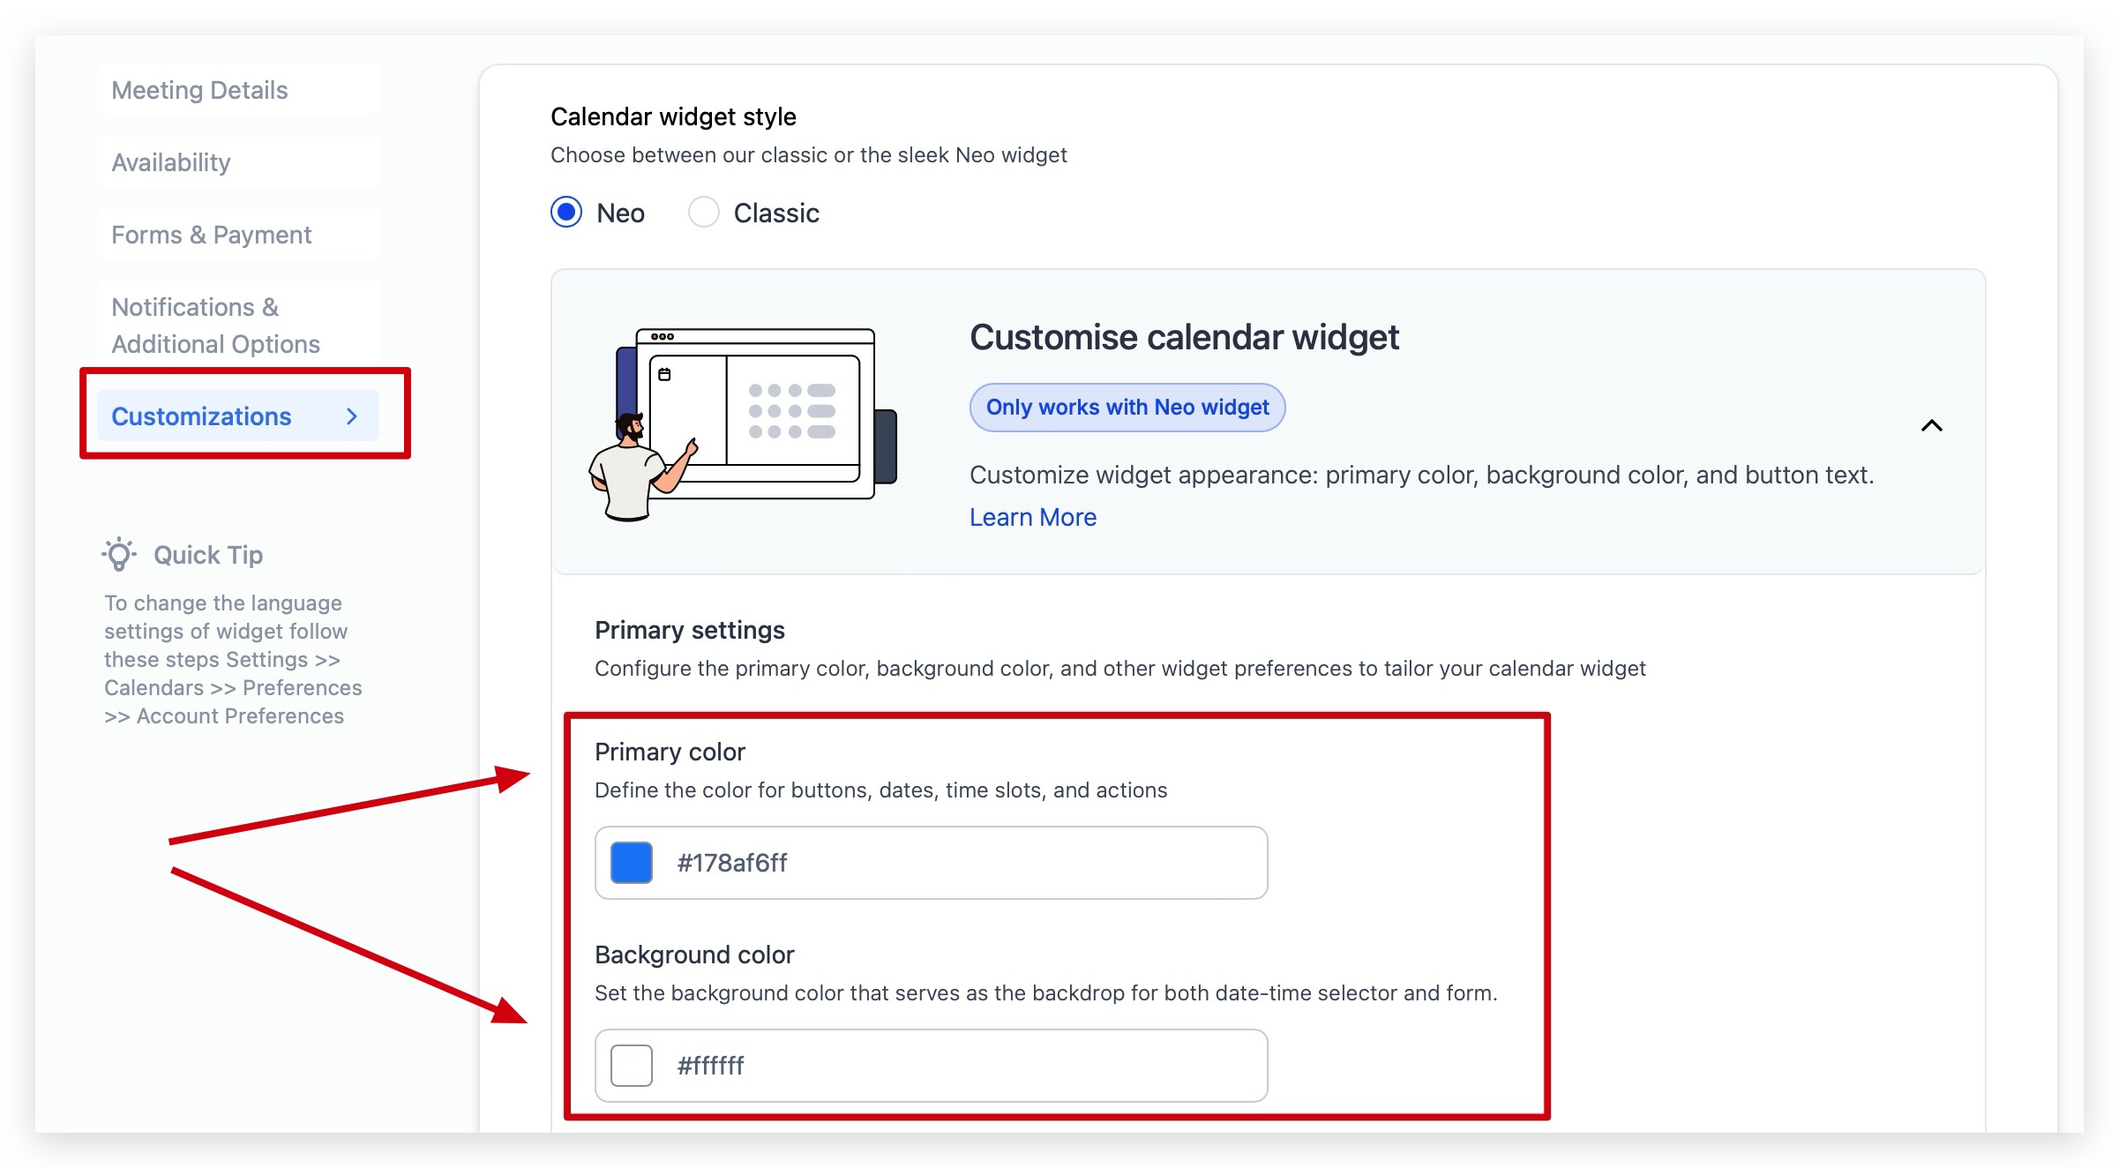
Task: Click the Calendar widget style heading
Action: 673,116
